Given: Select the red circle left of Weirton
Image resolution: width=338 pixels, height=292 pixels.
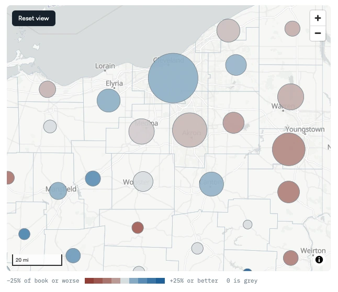Looking at the screenshot, I should [x=290, y=258].
